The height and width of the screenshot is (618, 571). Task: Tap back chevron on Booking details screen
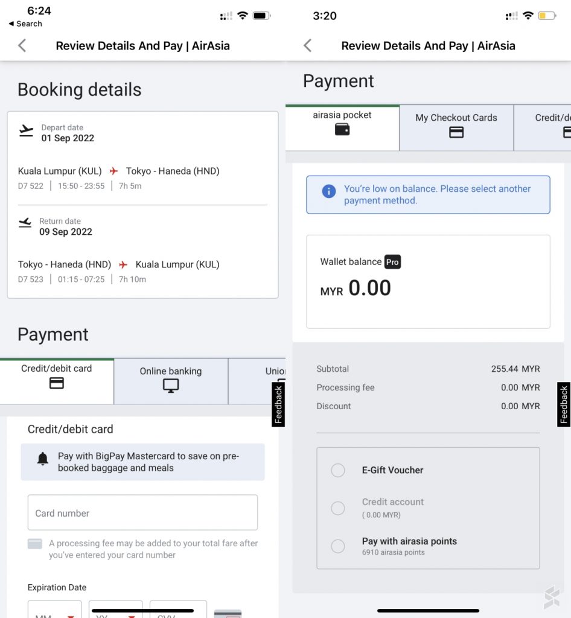(x=22, y=45)
